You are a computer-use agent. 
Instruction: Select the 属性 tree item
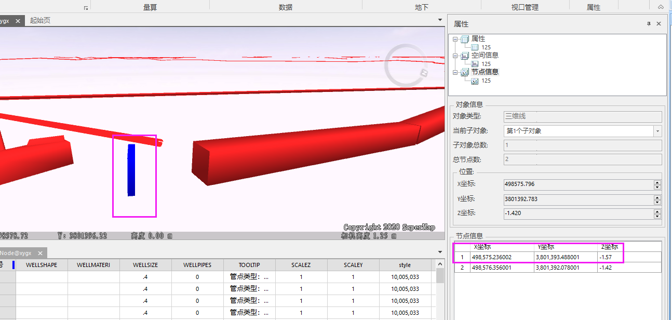pyautogui.click(x=478, y=39)
